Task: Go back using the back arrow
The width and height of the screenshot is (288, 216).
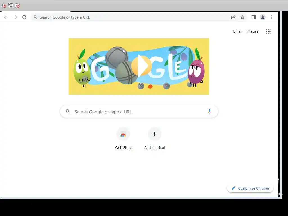Action: point(6,17)
